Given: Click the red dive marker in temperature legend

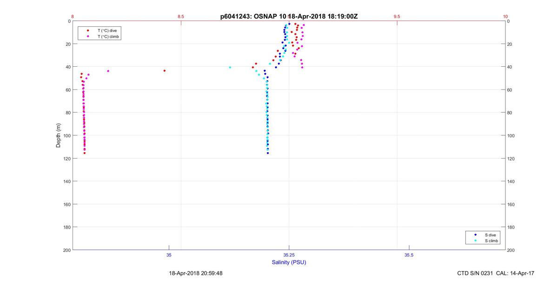Looking at the screenshot, I should 88,30.
